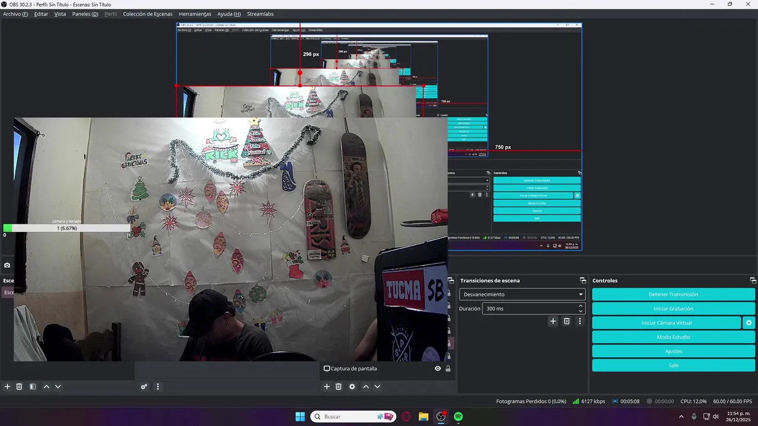Open File Explorer from the taskbar

click(423, 417)
